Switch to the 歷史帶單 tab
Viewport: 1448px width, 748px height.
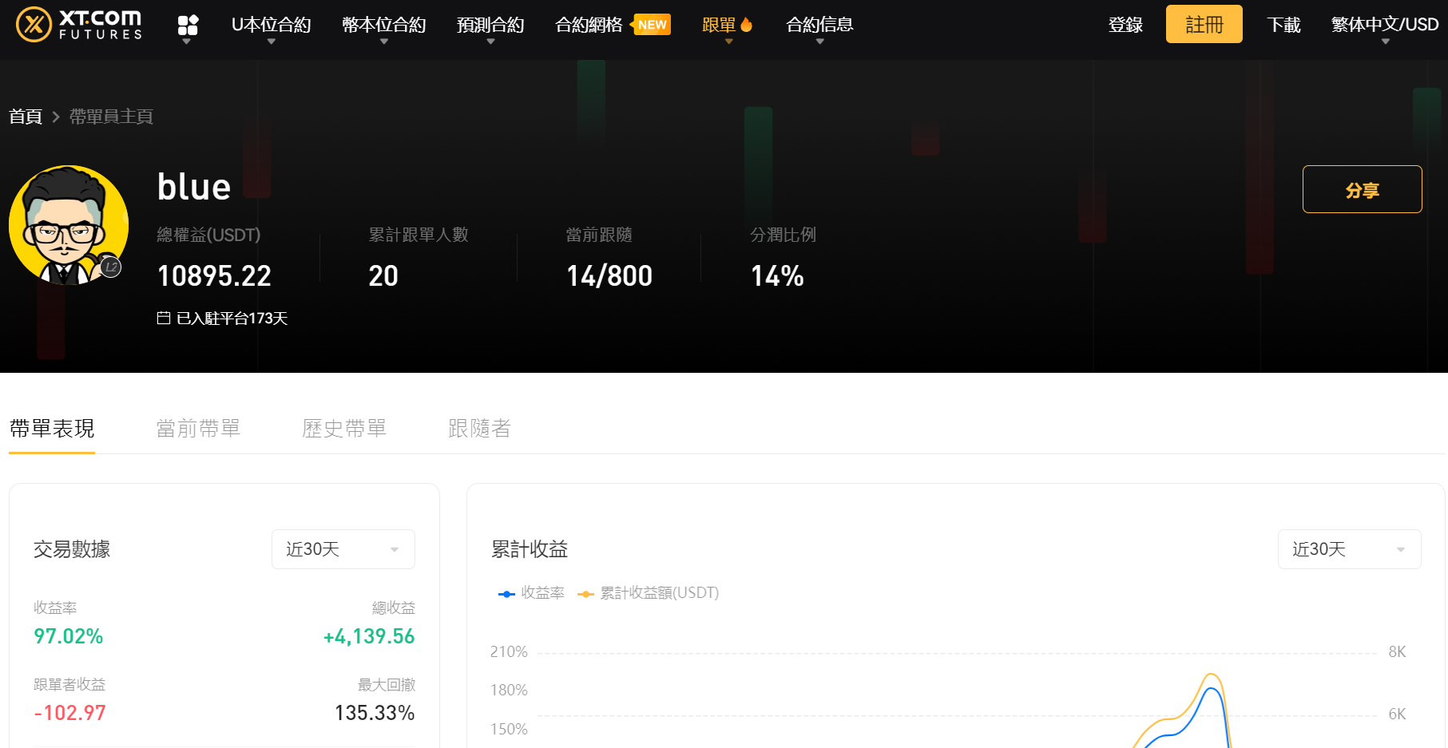344,429
